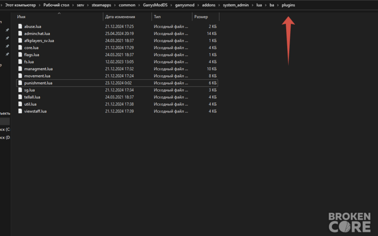Select the fs.lua file name
The width and height of the screenshot is (378, 236).
[29, 61]
